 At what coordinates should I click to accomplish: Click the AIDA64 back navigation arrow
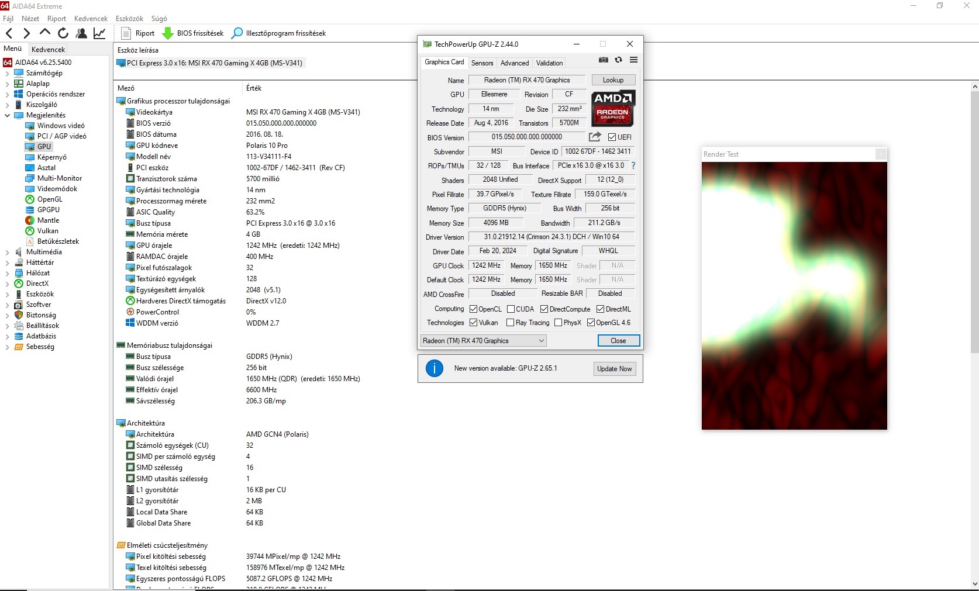pos(9,33)
